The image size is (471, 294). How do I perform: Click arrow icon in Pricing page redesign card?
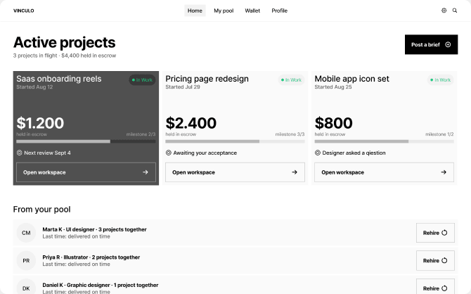point(295,172)
